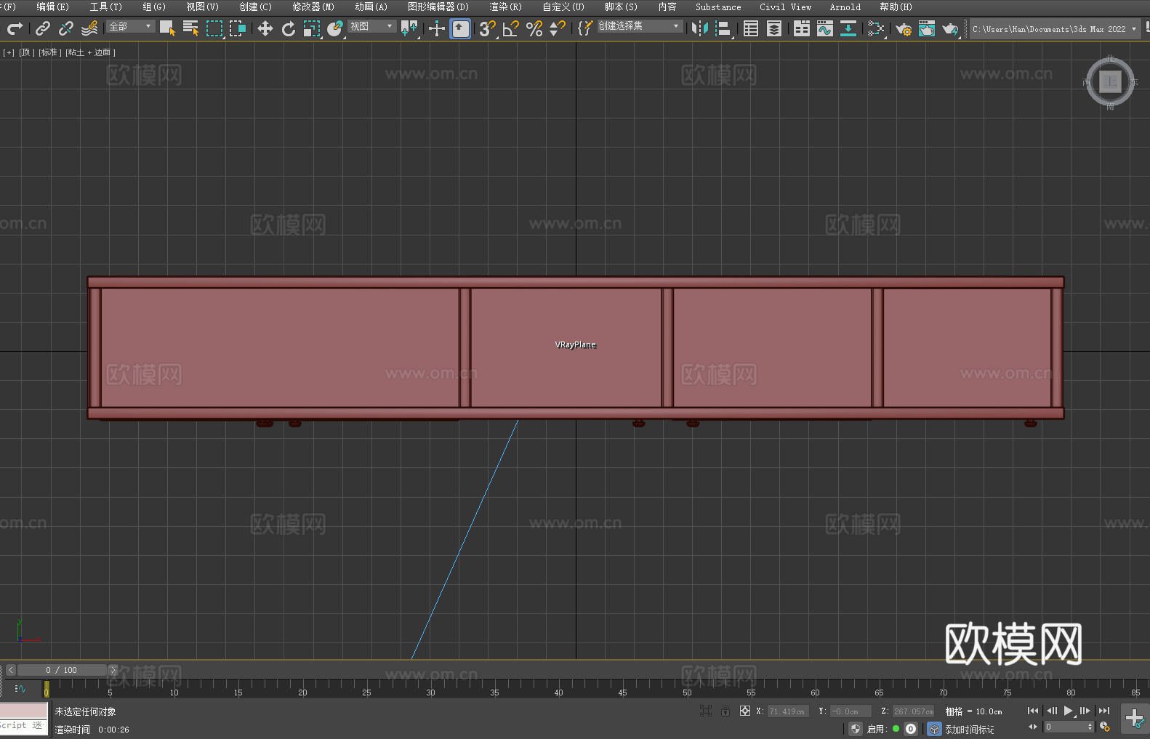
Task: Open the 渲染(R) menu
Action: 505,7
